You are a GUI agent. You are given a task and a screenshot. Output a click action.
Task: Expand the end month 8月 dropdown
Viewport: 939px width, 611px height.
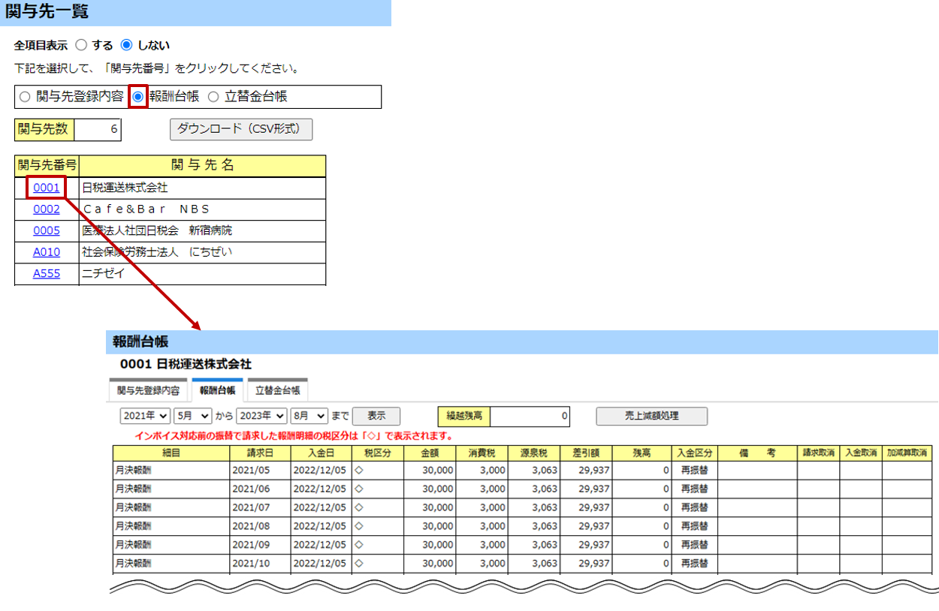tap(309, 416)
